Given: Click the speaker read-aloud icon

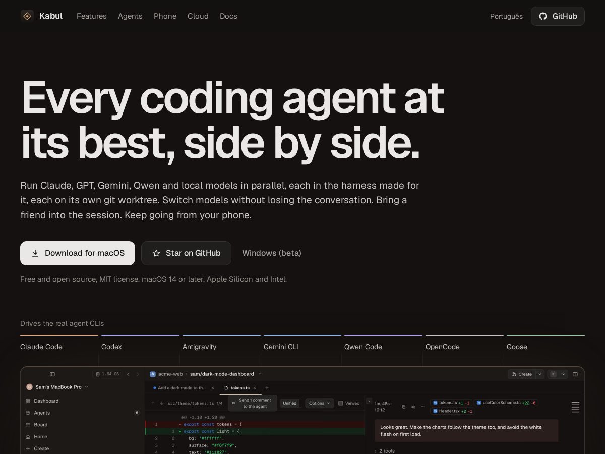Looking at the screenshot, I should click(x=413, y=407).
